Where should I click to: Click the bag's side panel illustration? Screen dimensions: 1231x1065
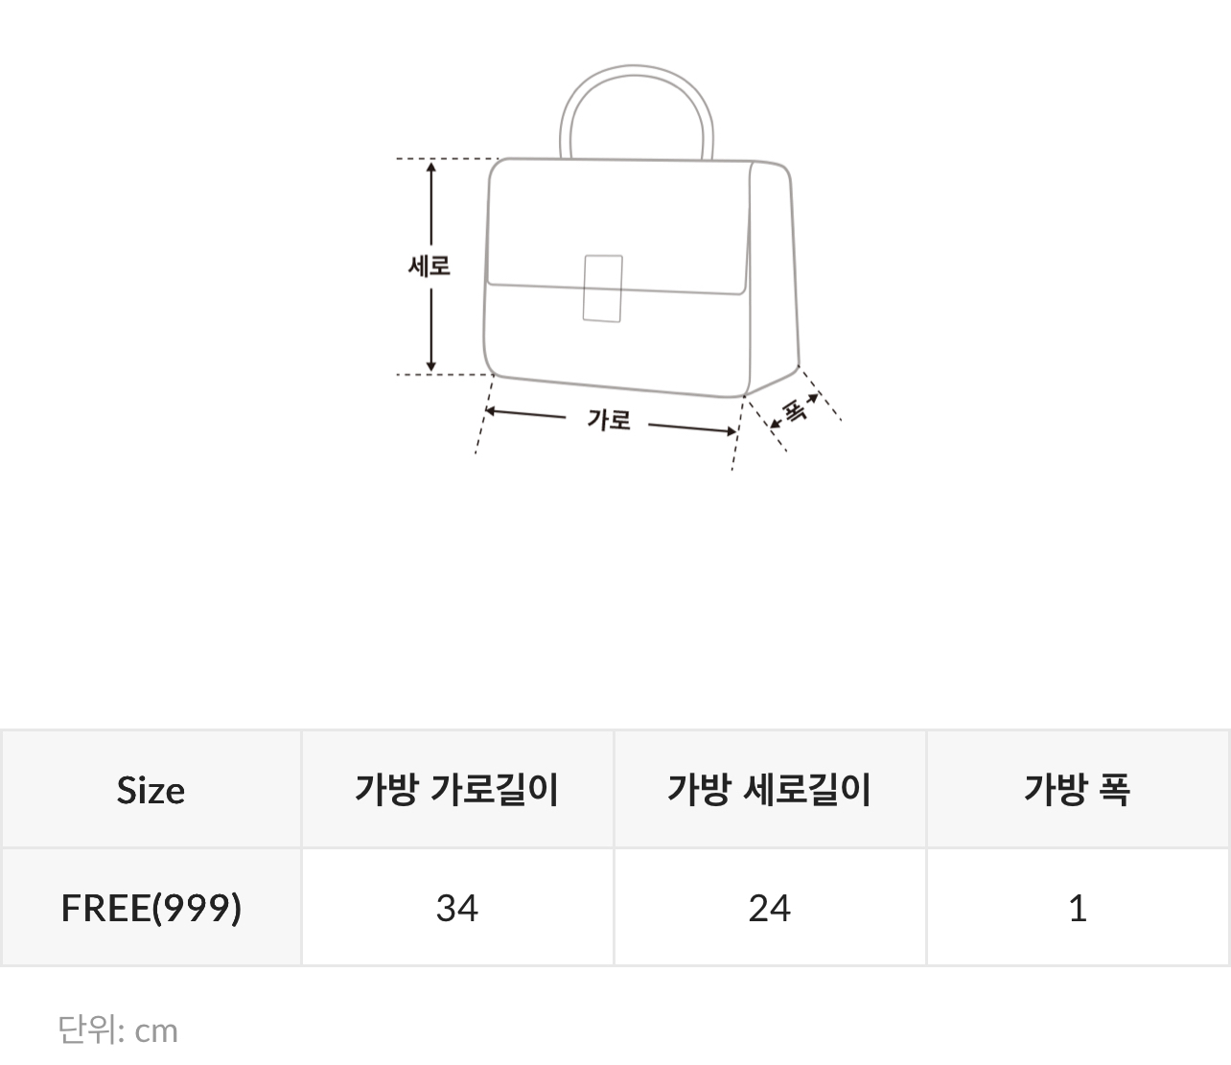(772, 278)
